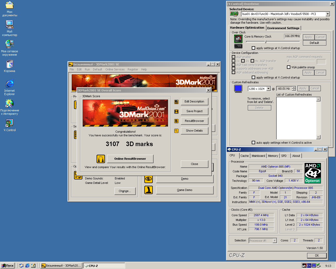Select the V.Control desktop shortcut icon
The width and height of the screenshot is (336, 269).
click(9, 123)
